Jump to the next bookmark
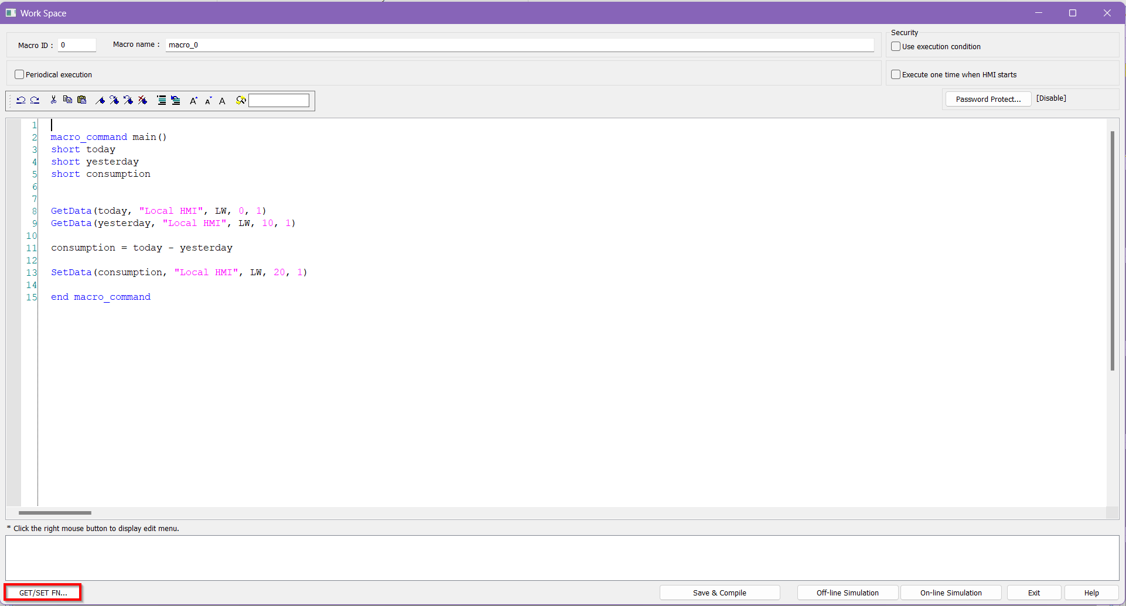Screen dimensions: 1126x606 (x=114, y=100)
